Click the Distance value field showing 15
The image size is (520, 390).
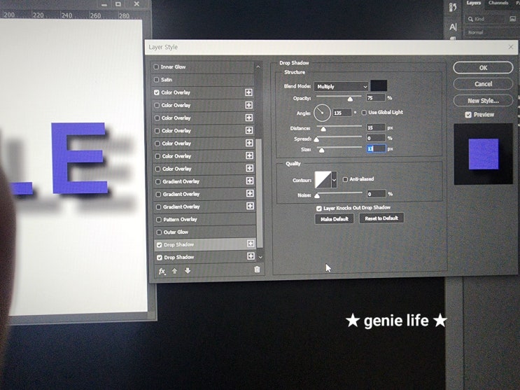pyautogui.click(x=376, y=127)
